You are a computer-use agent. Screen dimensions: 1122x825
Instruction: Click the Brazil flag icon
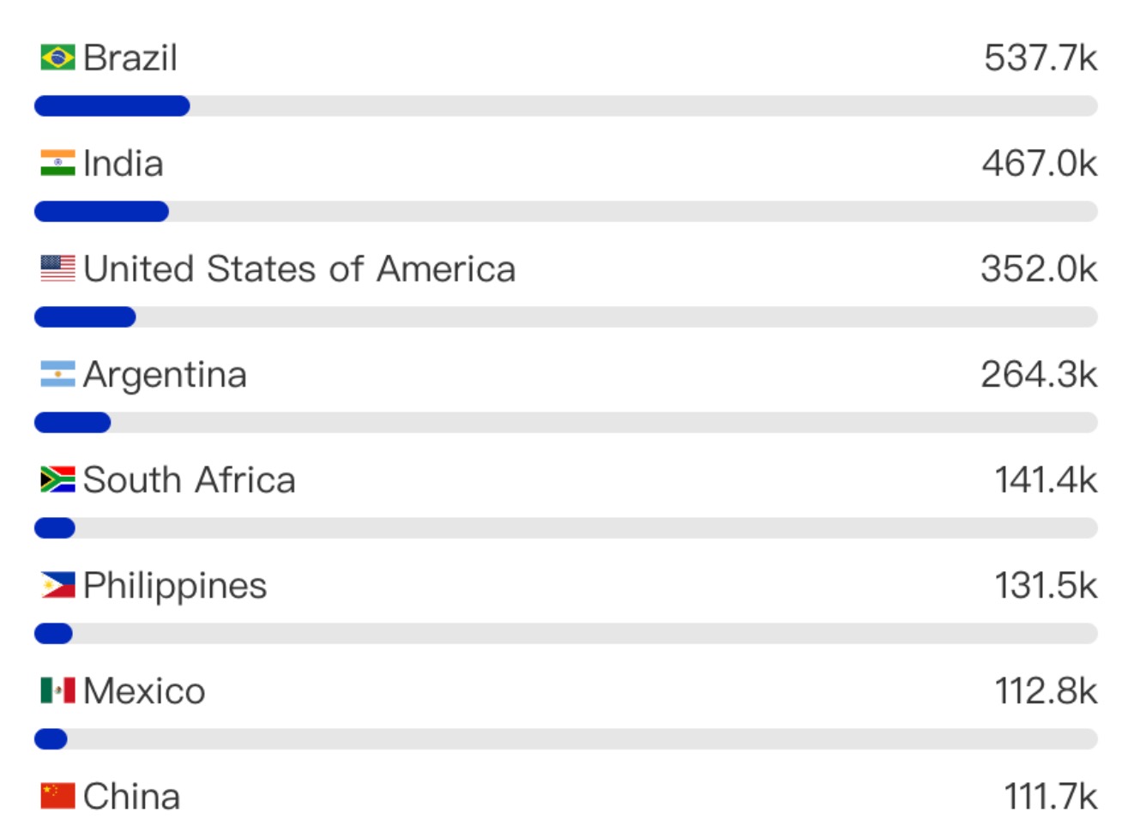[57, 57]
